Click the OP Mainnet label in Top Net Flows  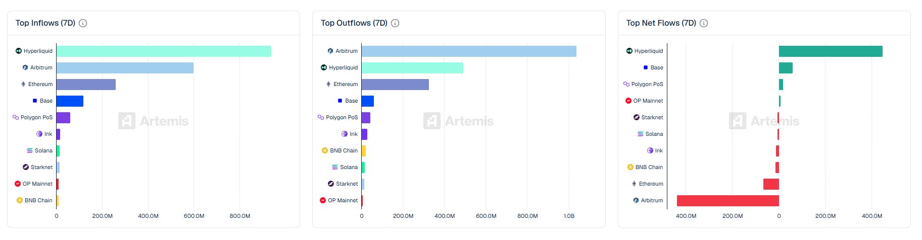[648, 101]
